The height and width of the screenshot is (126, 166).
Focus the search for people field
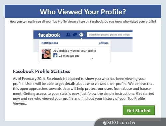[110, 35]
